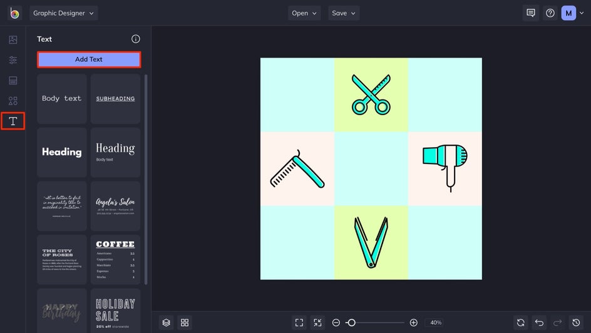Open the Image Manager sidebar icon
Image resolution: width=591 pixels, height=333 pixels.
pyautogui.click(x=13, y=39)
